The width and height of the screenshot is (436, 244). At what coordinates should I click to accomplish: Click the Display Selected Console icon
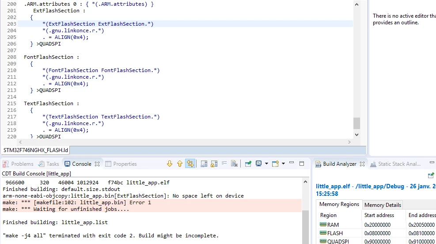coord(258,164)
